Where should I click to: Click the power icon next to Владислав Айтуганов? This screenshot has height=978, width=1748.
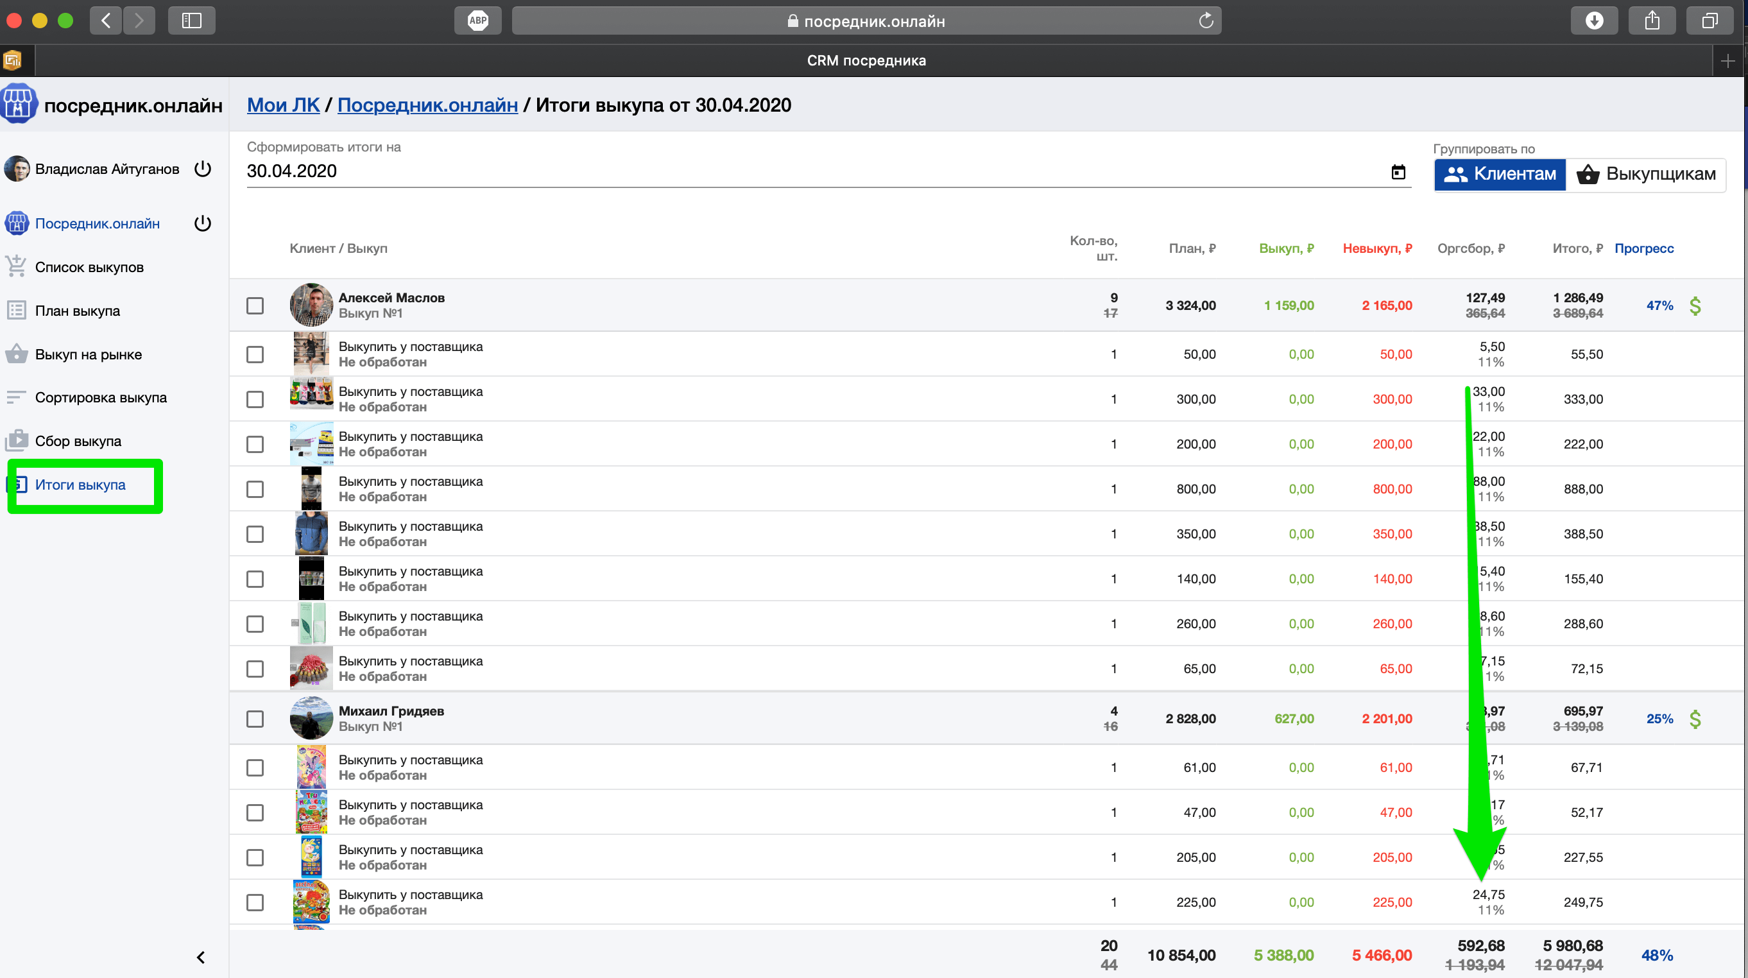tap(203, 168)
